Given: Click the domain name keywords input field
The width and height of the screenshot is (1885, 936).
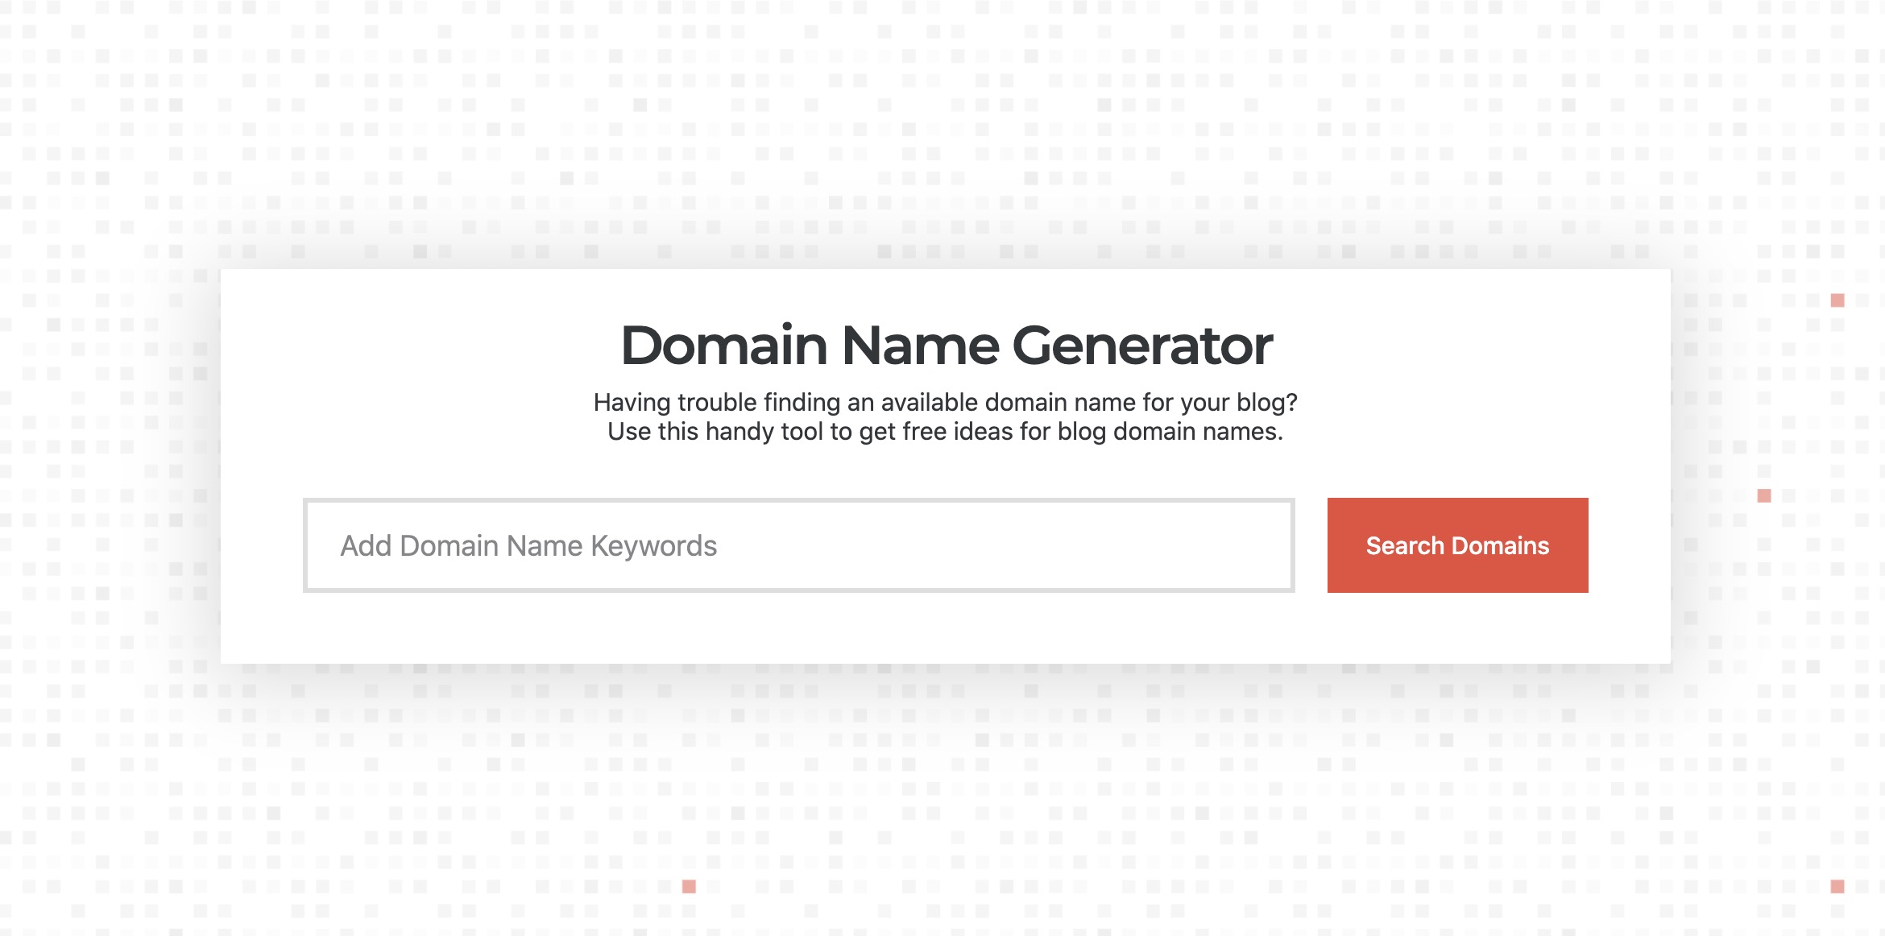Looking at the screenshot, I should pyautogui.click(x=799, y=545).
